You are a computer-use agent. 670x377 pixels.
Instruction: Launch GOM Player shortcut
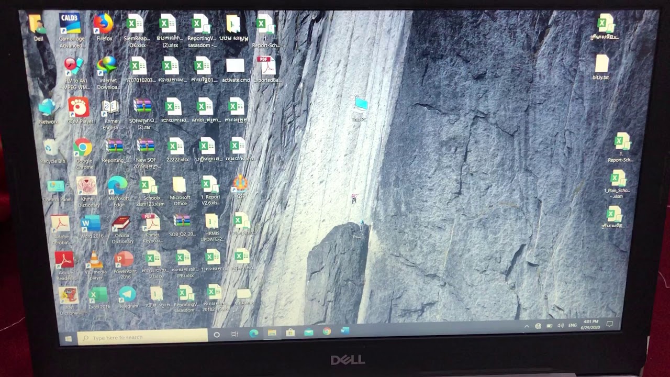pos(79,110)
